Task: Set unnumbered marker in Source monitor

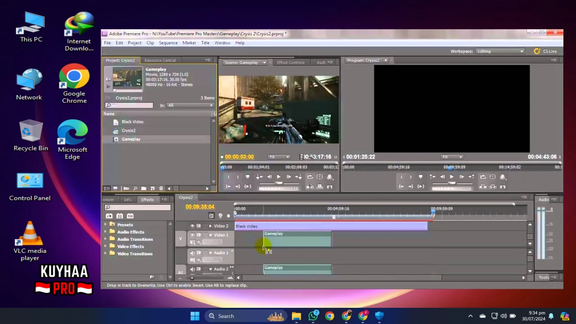Action: pos(247,177)
